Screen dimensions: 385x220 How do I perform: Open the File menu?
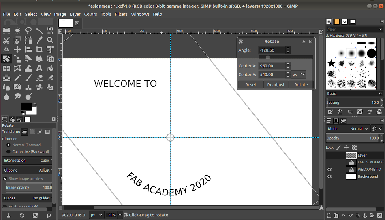pos(6,14)
